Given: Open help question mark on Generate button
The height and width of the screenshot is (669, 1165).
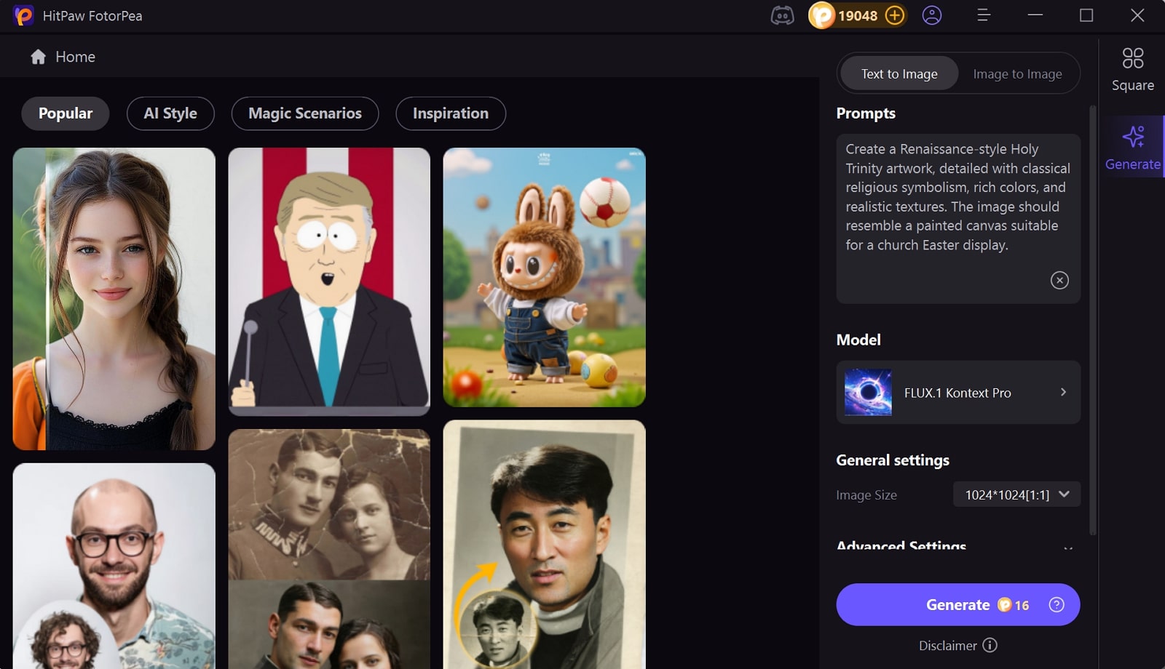Looking at the screenshot, I should 1057,605.
